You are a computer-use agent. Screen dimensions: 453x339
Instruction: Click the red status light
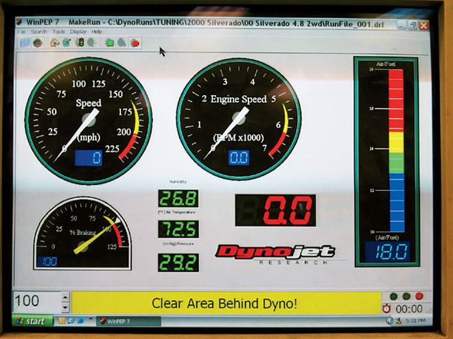point(419,296)
